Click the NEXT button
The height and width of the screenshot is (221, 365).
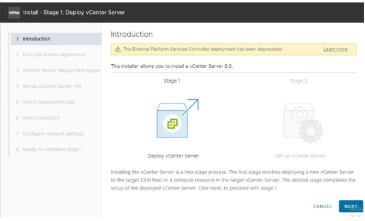tap(351, 206)
